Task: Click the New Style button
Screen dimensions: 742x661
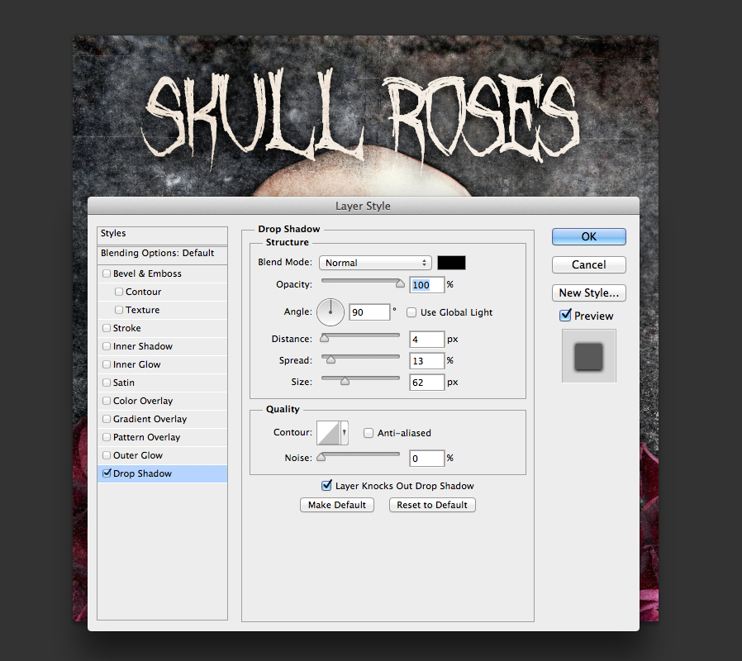Action: pyautogui.click(x=588, y=292)
